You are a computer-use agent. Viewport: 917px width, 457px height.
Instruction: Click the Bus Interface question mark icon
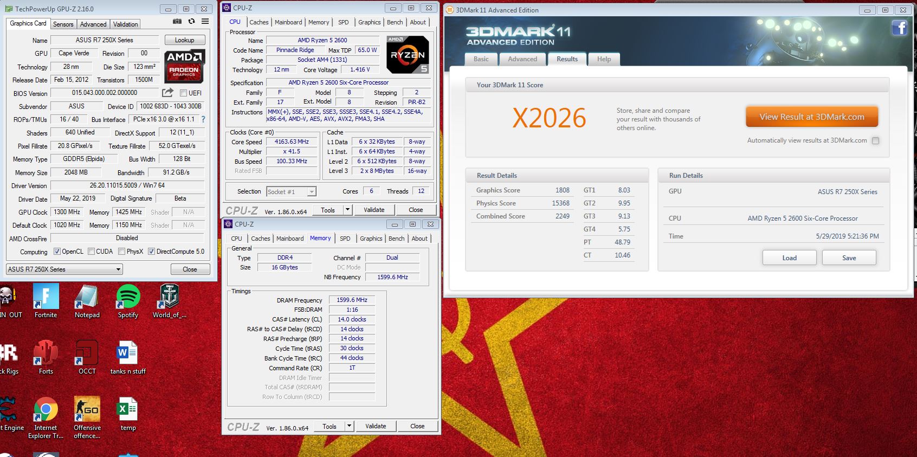click(203, 119)
